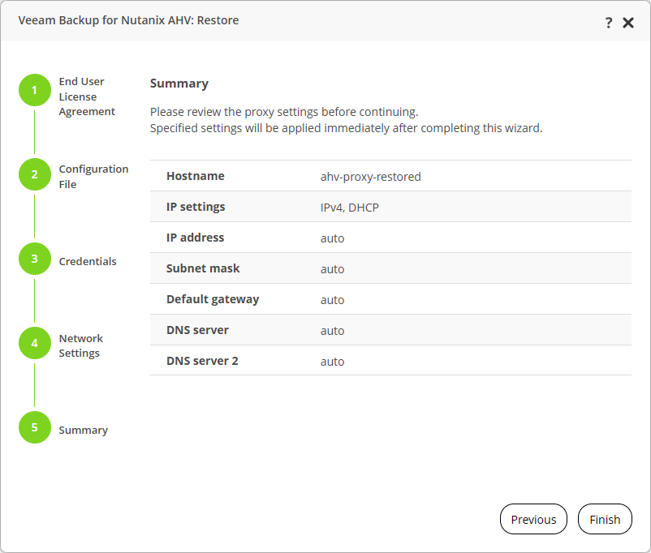This screenshot has width=651, height=553.
Task: Select the IP settings row label
Action: pyautogui.click(x=196, y=207)
